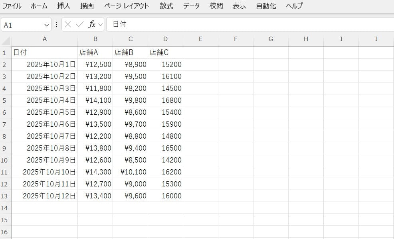
Task: Open the 挿入 ribbon tab
Action: (63, 6)
